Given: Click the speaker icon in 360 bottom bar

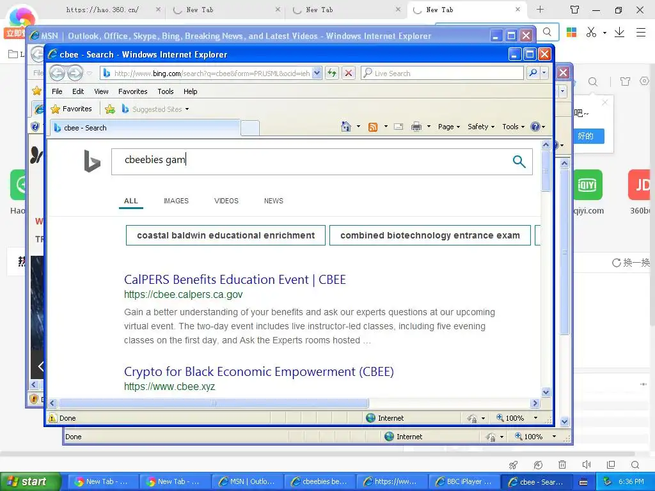Looking at the screenshot, I should [587, 464].
